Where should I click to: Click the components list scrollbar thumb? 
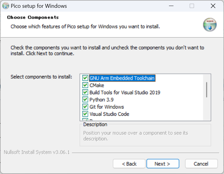point(207,90)
